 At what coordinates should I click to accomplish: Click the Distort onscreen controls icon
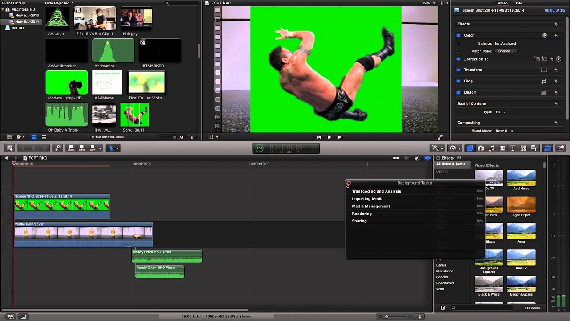544,93
